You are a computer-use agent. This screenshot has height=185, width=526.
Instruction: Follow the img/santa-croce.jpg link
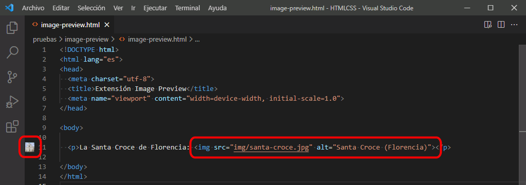pyautogui.click(x=271, y=147)
